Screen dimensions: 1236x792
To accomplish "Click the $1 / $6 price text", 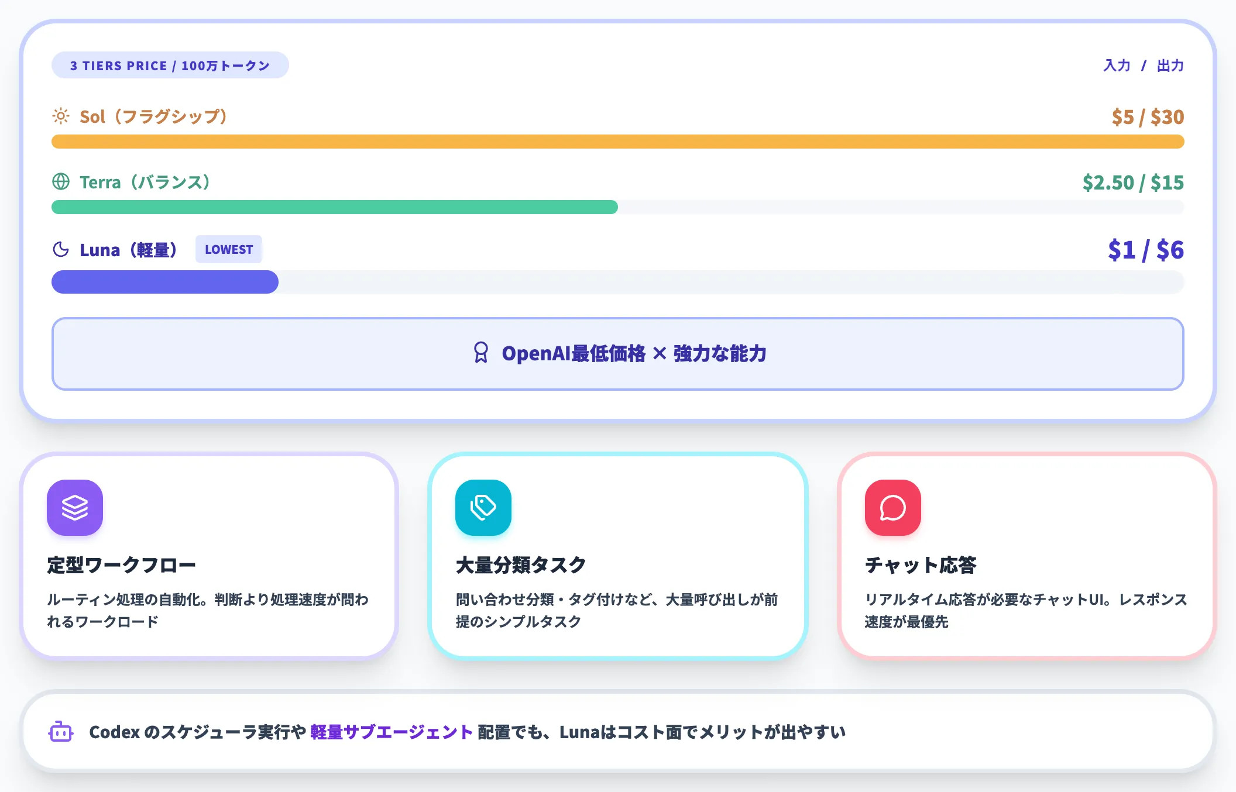I will [1146, 250].
